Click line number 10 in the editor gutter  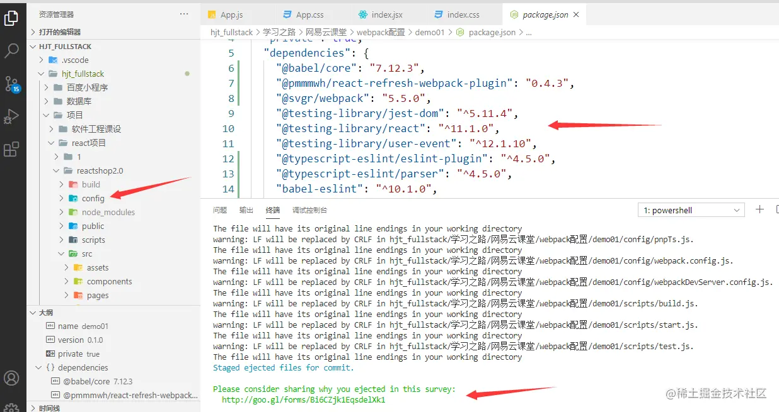228,128
